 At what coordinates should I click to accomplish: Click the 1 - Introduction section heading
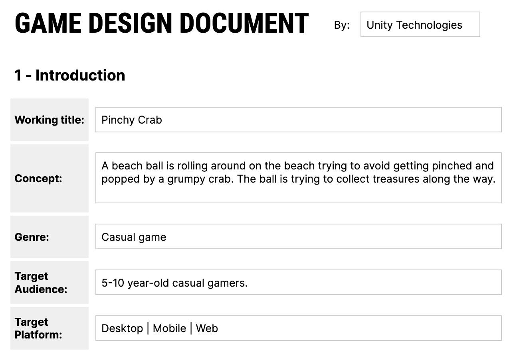[70, 75]
